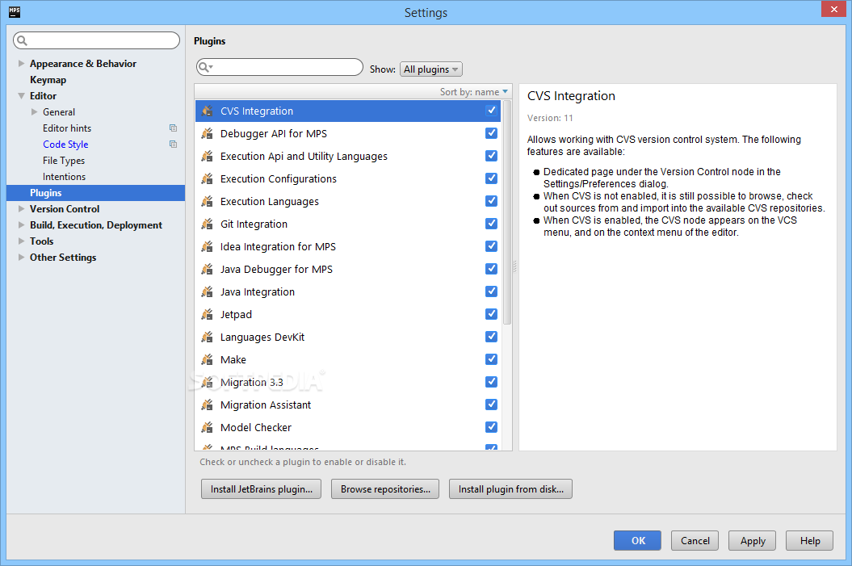Expand the General subsection arrow
This screenshot has height=566, width=852.
click(34, 112)
